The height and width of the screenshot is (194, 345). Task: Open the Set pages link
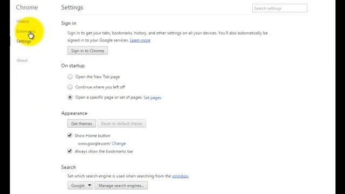152,98
